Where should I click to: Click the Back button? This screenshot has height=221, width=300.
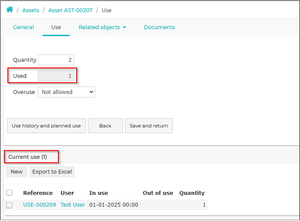105,126
